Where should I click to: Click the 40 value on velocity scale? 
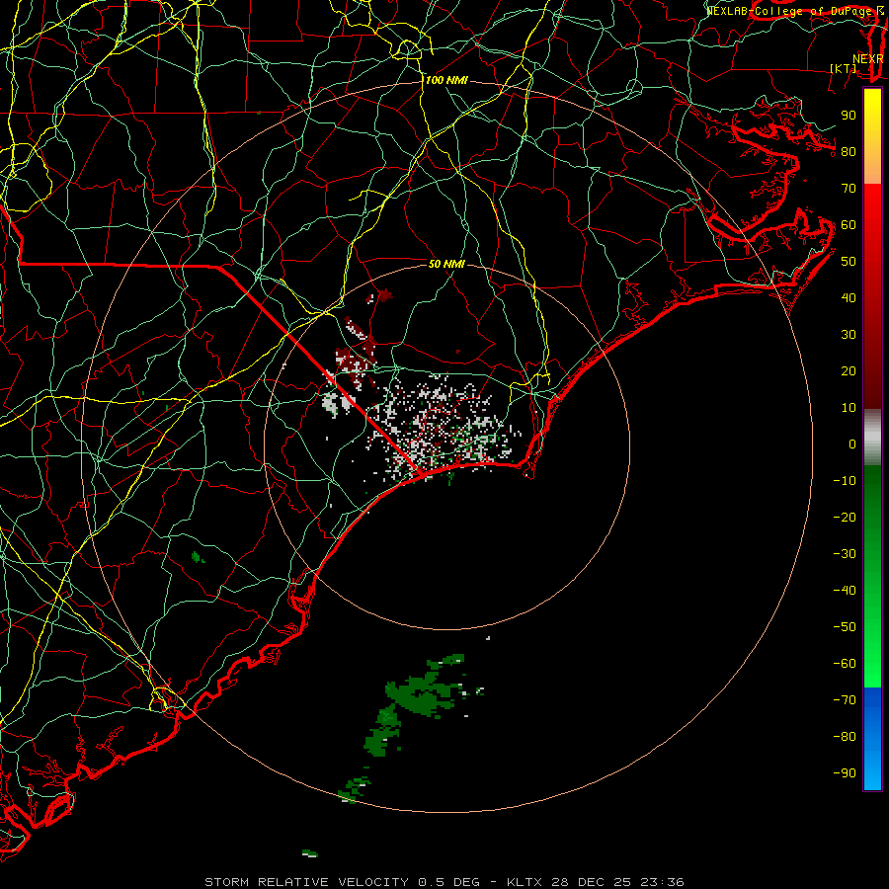click(849, 298)
